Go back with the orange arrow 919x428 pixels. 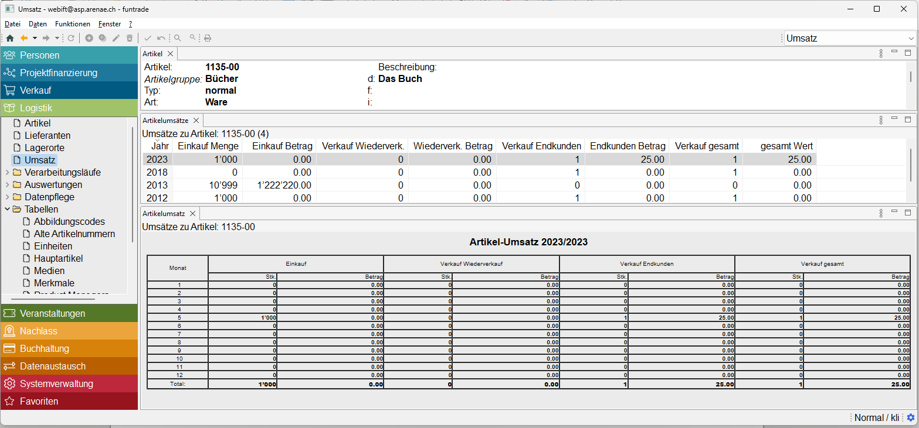click(x=24, y=38)
